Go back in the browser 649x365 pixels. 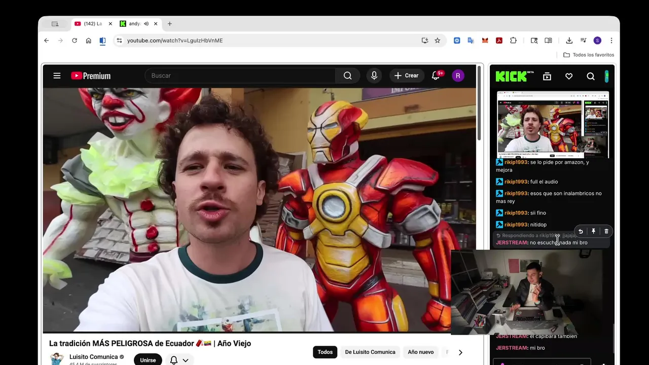click(x=46, y=41)
